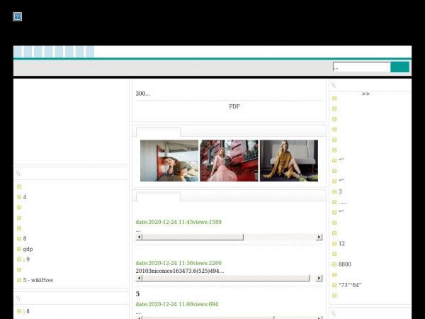Click the broken image placeholder icon in header

(17, 17)
